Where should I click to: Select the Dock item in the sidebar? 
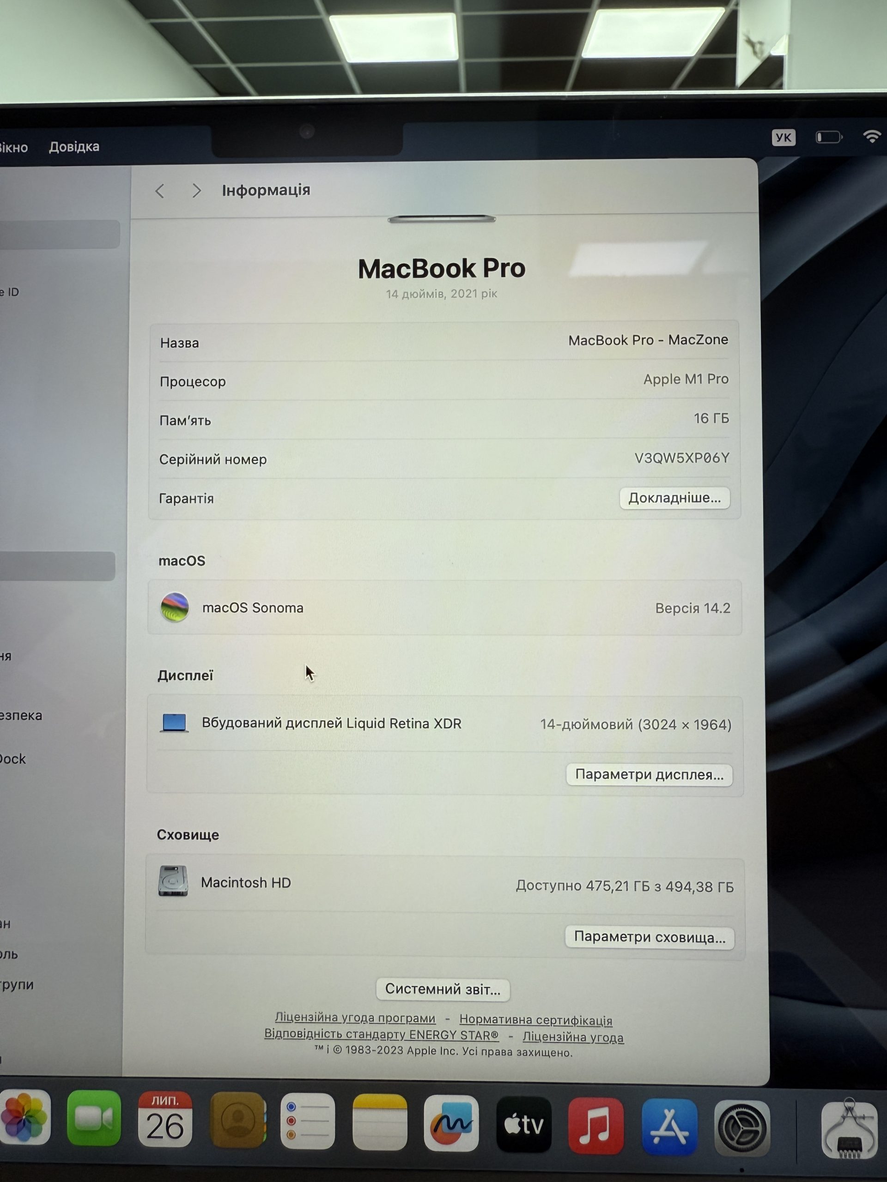12,759
